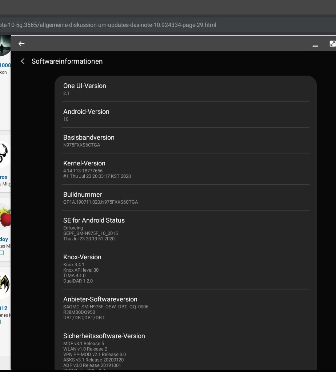Screen dimensions: 336x372
Task: Click Sicherheitssoftware-Version heading
Action: coord(104,336)
